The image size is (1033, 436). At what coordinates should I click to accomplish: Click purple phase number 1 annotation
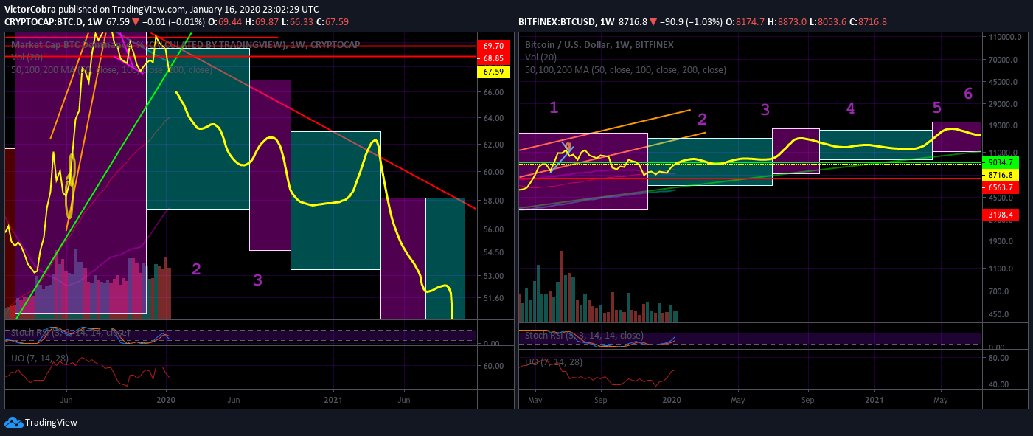click(x=554, y=108)
